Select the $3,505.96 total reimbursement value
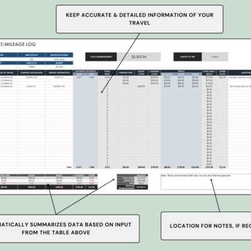Viewport: 251px width, 251px height. [x=139, y=56]
